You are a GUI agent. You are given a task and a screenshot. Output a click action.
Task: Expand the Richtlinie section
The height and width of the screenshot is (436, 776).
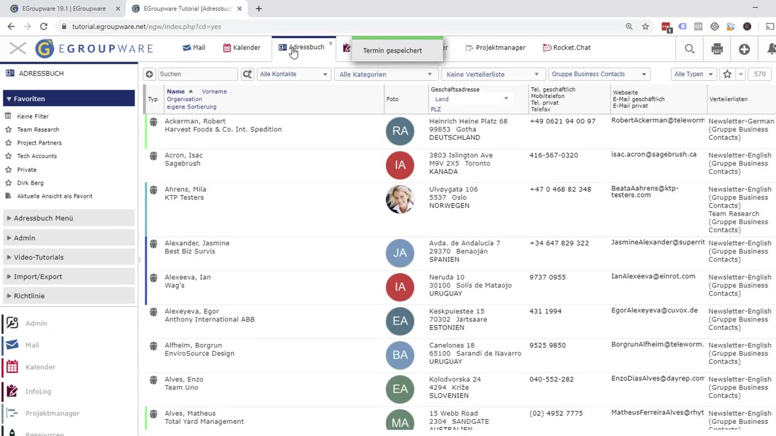(x=69, y=296)
